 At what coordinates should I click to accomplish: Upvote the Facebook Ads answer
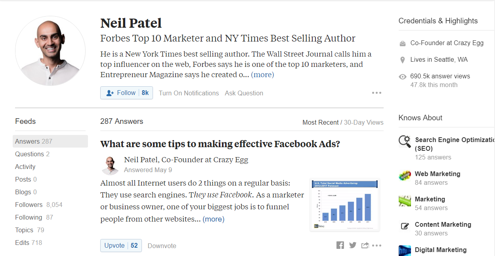(121, 245)
